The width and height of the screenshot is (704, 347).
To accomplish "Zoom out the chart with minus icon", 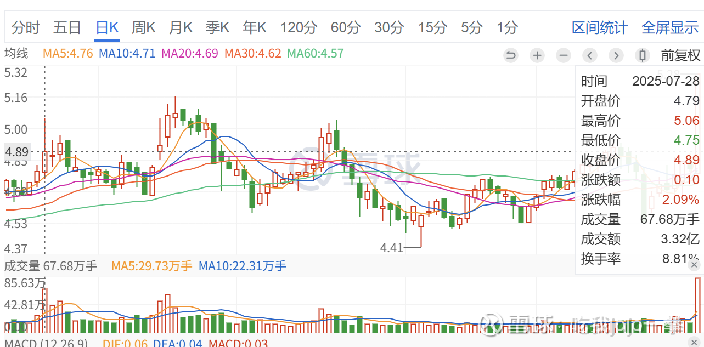I will [563, 55].
